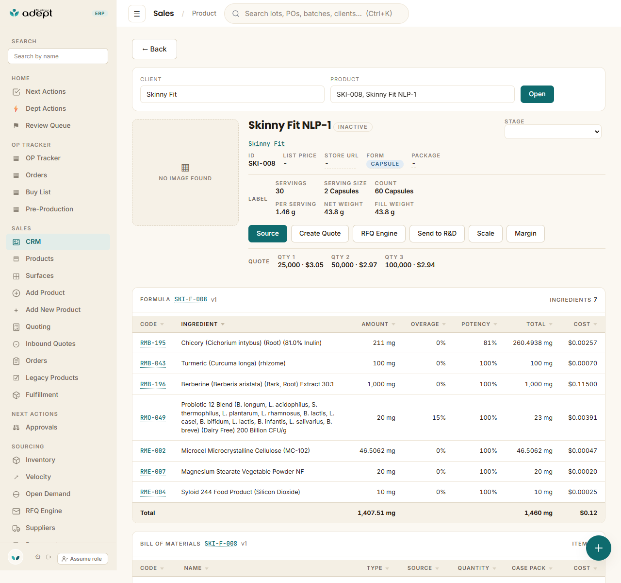The width and height of the screenshot is (621, 583).
Task: Click the Inventory cube icon
Action: tap(16, 460)
